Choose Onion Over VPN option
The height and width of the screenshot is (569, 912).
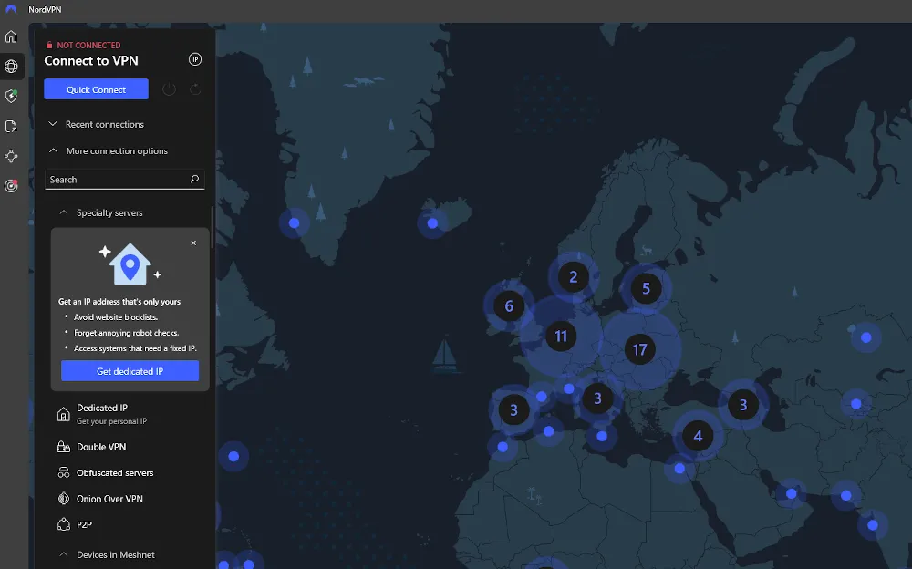coord(109,499)
